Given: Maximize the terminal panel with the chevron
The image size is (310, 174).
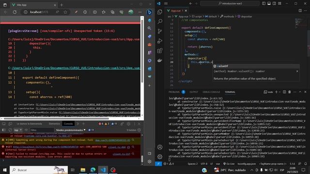Looking at the screenshot, I should click(300, 92).
